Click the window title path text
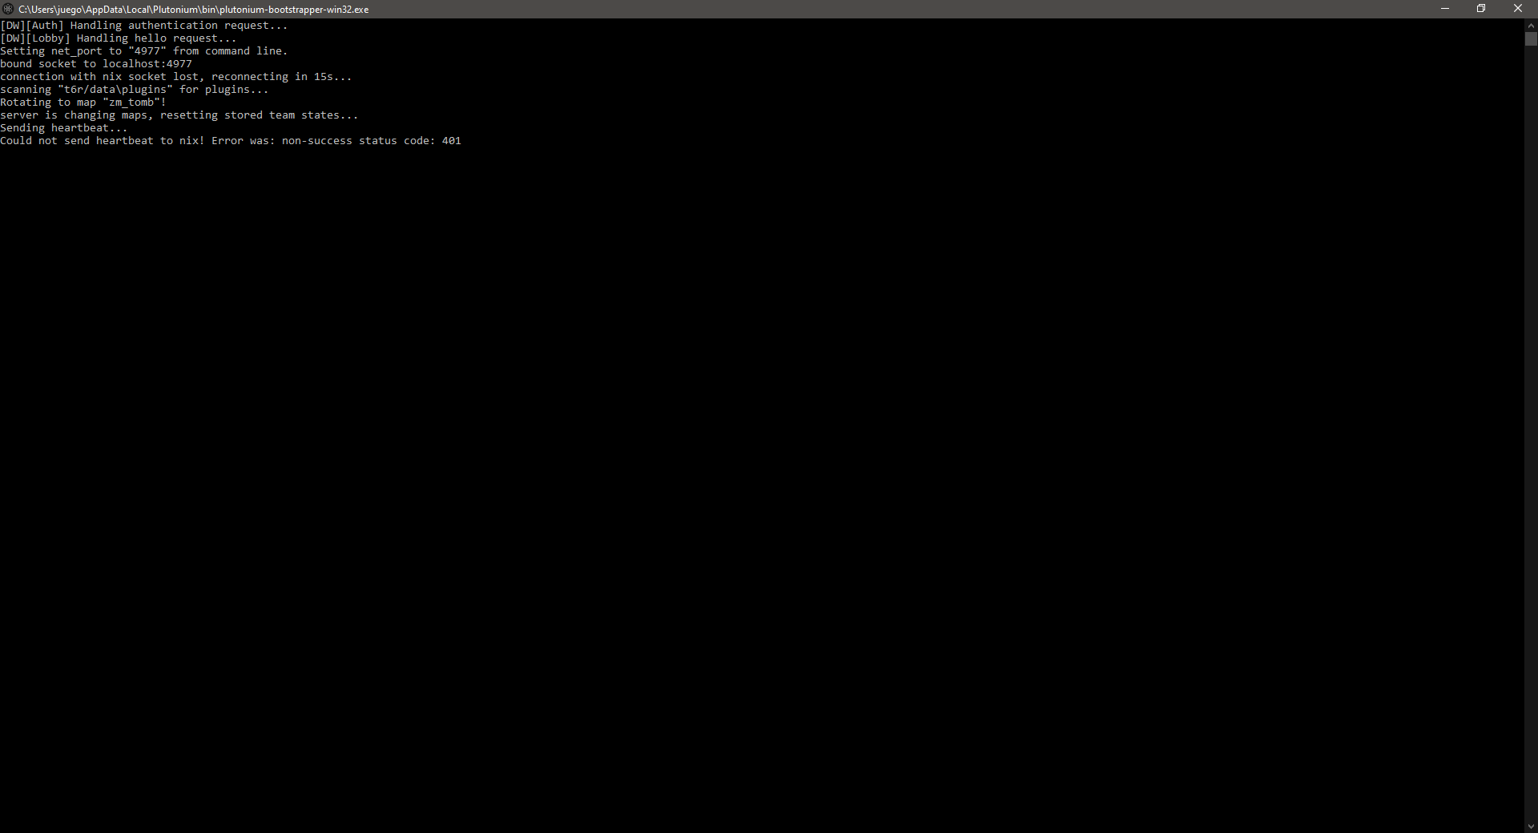 (x=194, y=10)
